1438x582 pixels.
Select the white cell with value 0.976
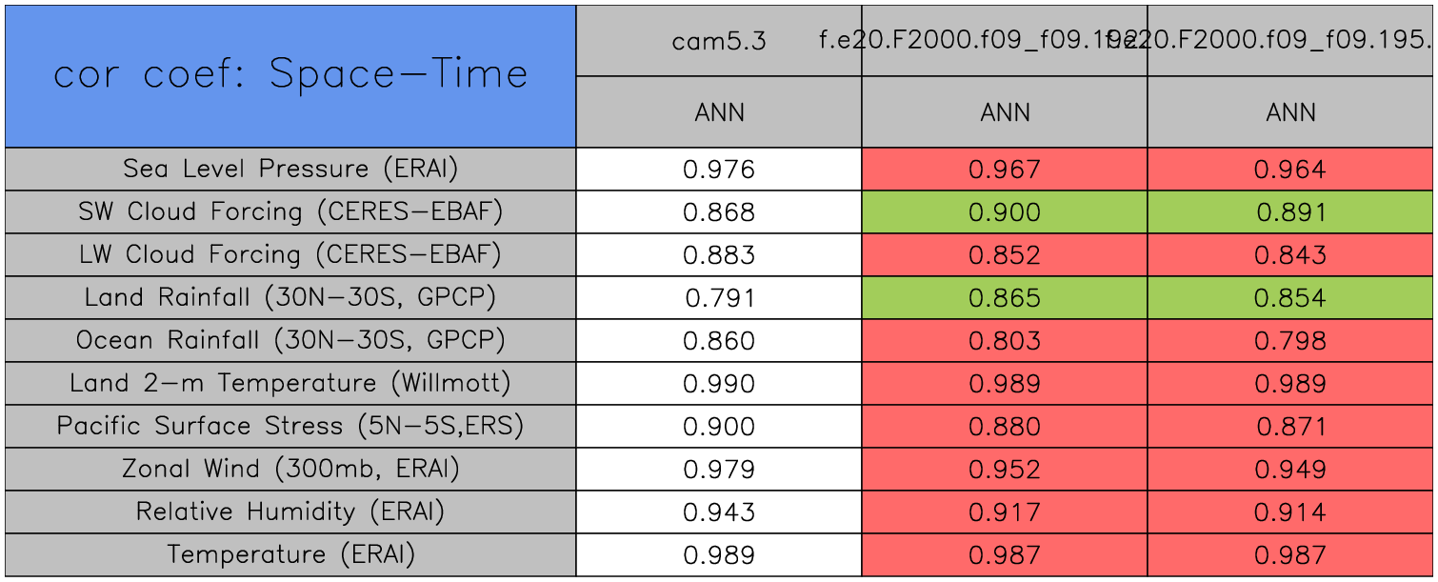719,170
